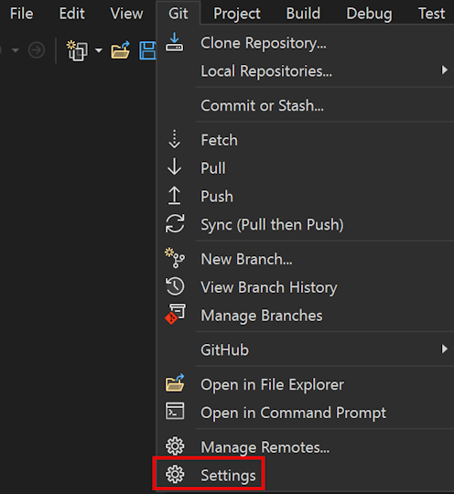Close the open Git menu tab

click(x=178, y=14)
